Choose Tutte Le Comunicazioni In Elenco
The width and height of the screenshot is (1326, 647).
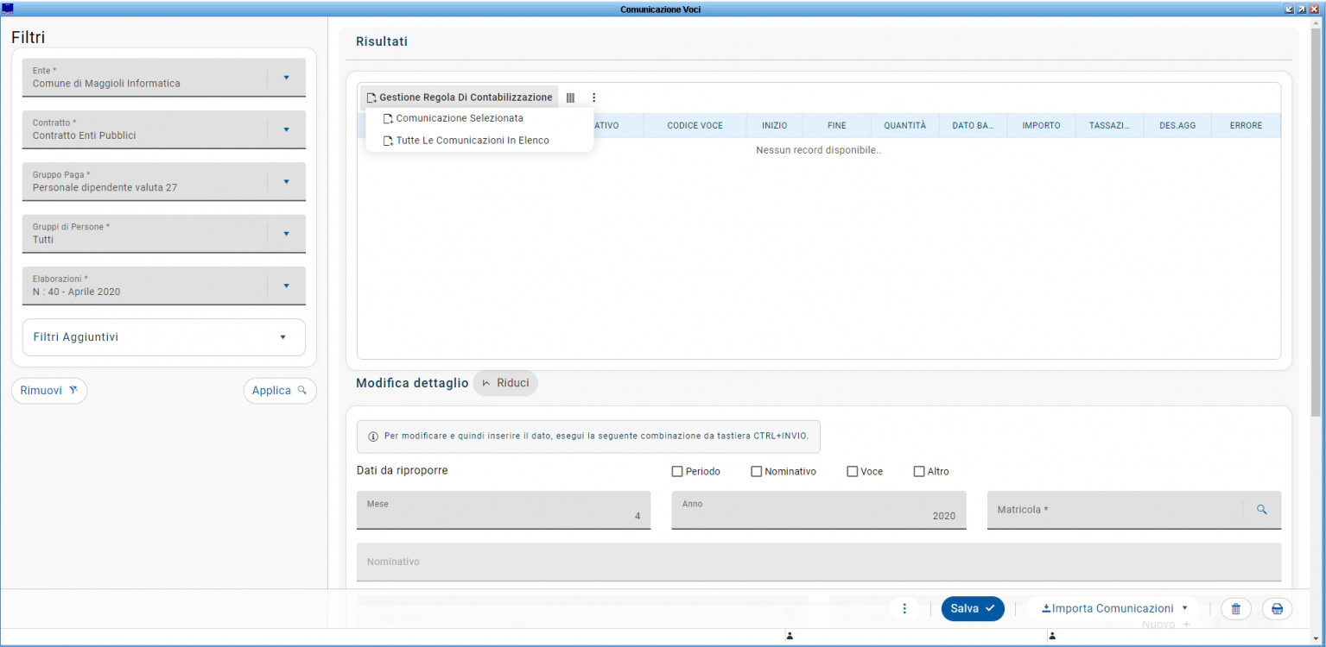tap(472, 141)
